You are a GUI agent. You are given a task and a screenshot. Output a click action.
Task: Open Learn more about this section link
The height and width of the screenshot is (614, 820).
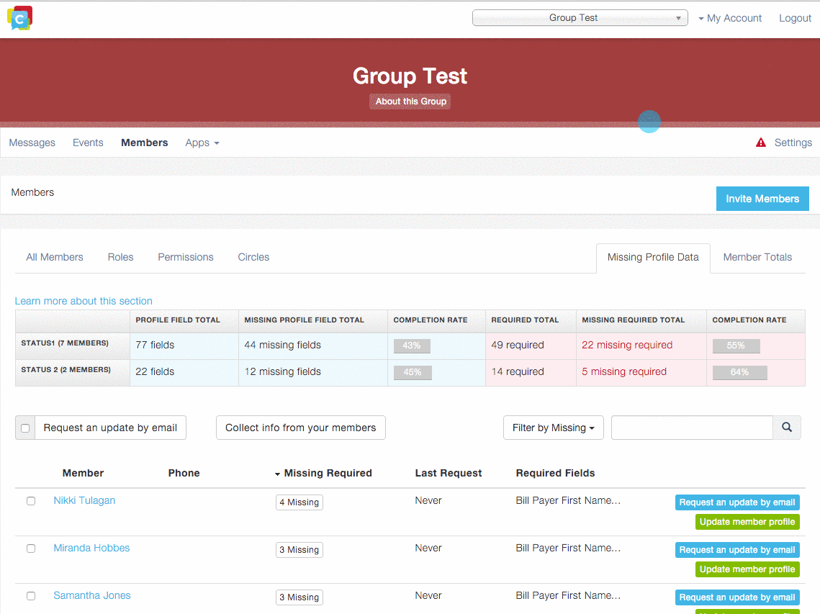(84, 302)
